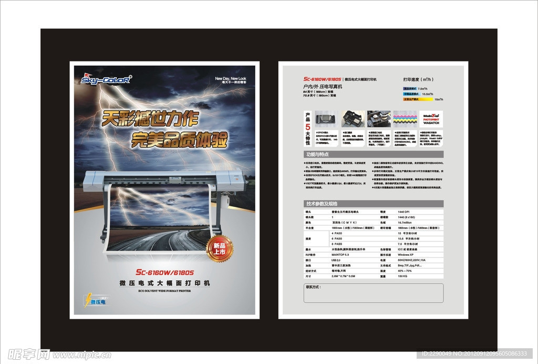Viewport: 538px width, 364px height.
Task: Click the Sc-6160W/6180S heading on the spec page
Action: (322, 79)
